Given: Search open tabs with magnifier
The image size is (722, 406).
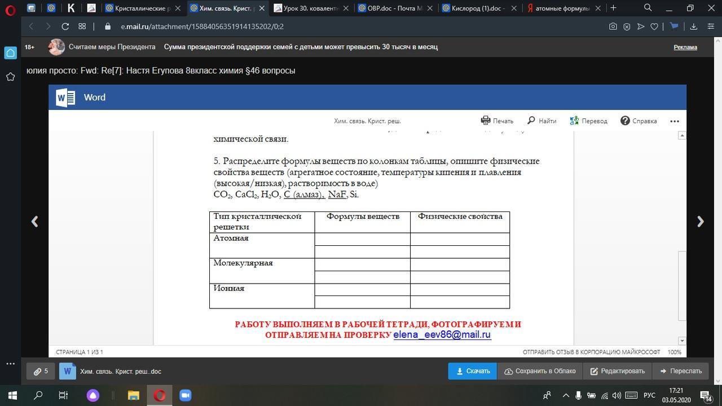Looking at the screenshot, I should 648,8.
